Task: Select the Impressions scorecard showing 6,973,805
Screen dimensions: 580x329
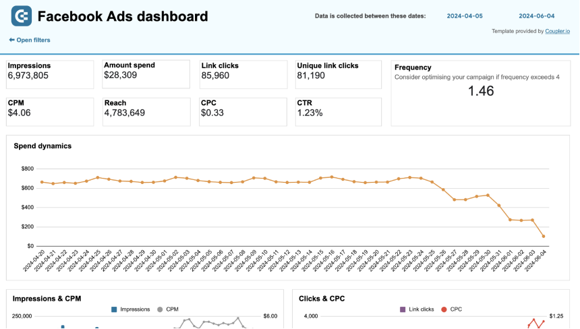Action: 50,74
